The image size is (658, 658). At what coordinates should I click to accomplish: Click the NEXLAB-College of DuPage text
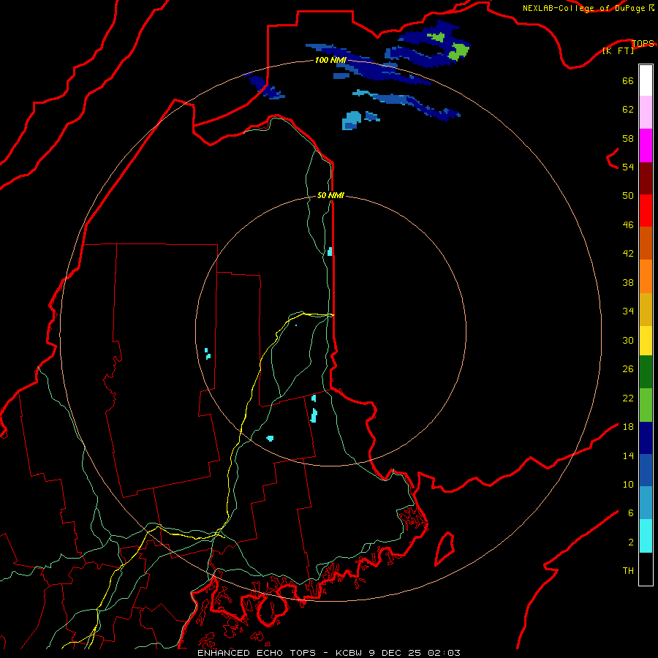[583, 8]
